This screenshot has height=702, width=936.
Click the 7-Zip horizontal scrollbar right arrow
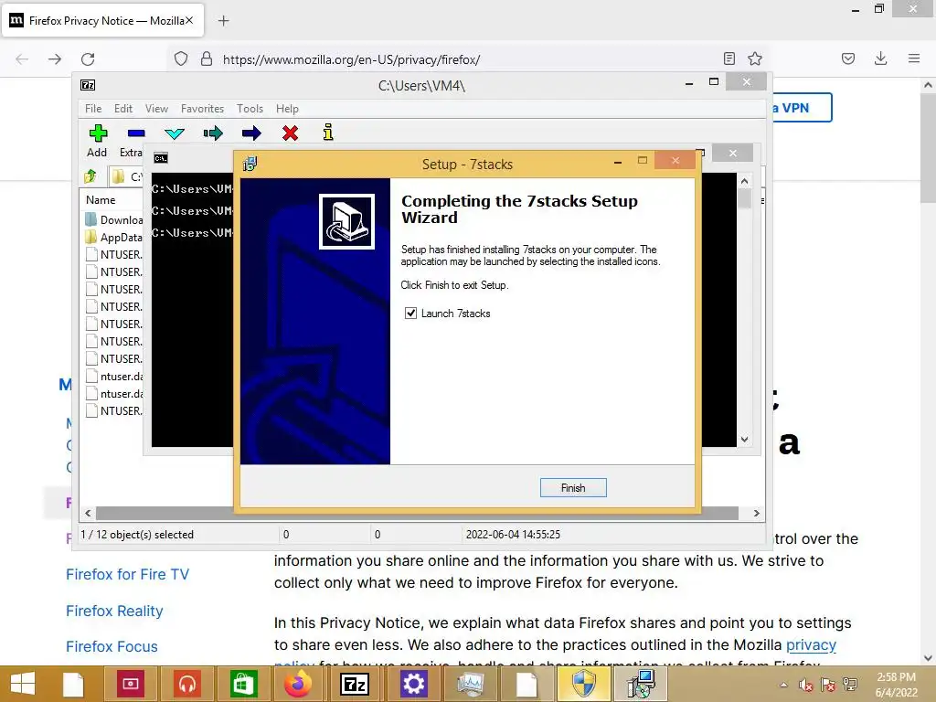tap(756, 513)
